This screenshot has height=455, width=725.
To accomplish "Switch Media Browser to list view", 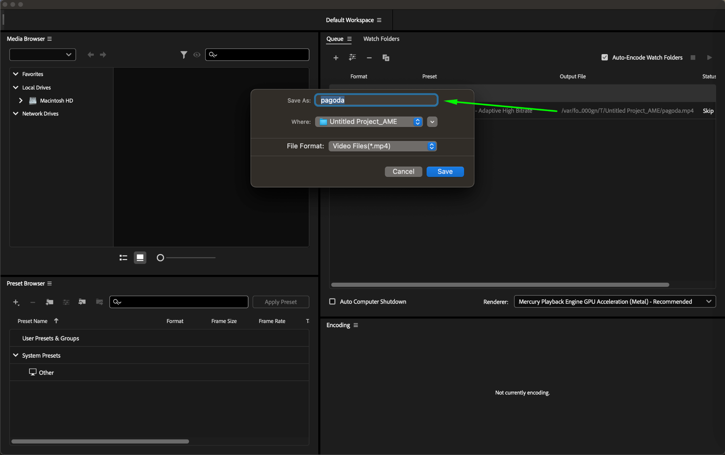I will (x=123, y=258).
